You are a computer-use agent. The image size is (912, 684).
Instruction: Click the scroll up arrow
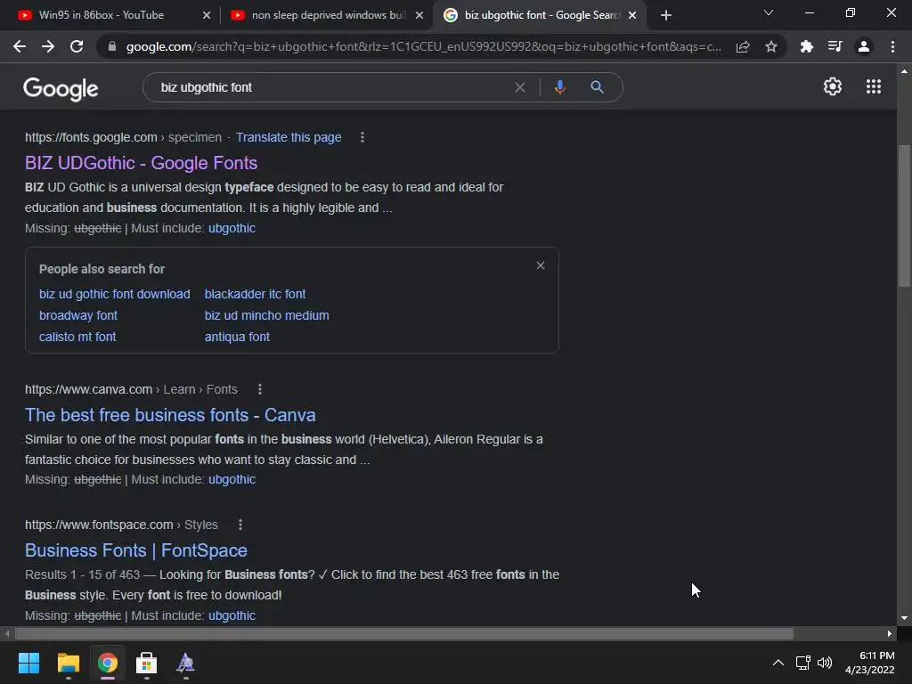tap(904, 71)
